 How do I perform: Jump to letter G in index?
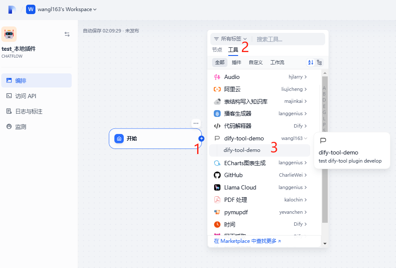click(324, 112)
